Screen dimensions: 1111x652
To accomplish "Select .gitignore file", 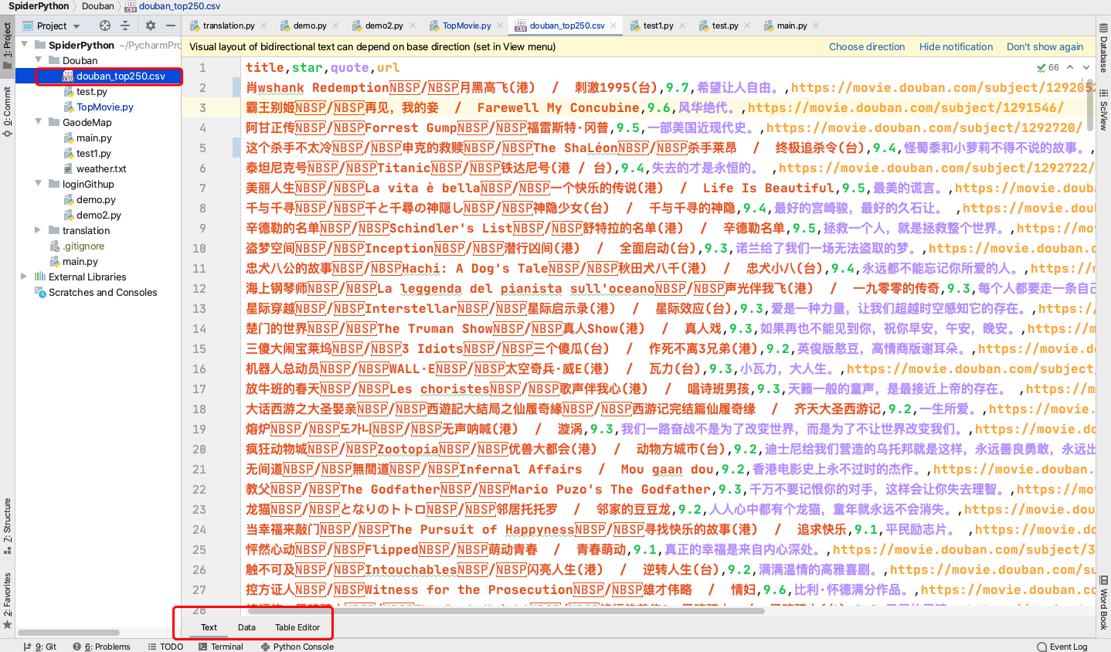I will [x=83, y=246].
